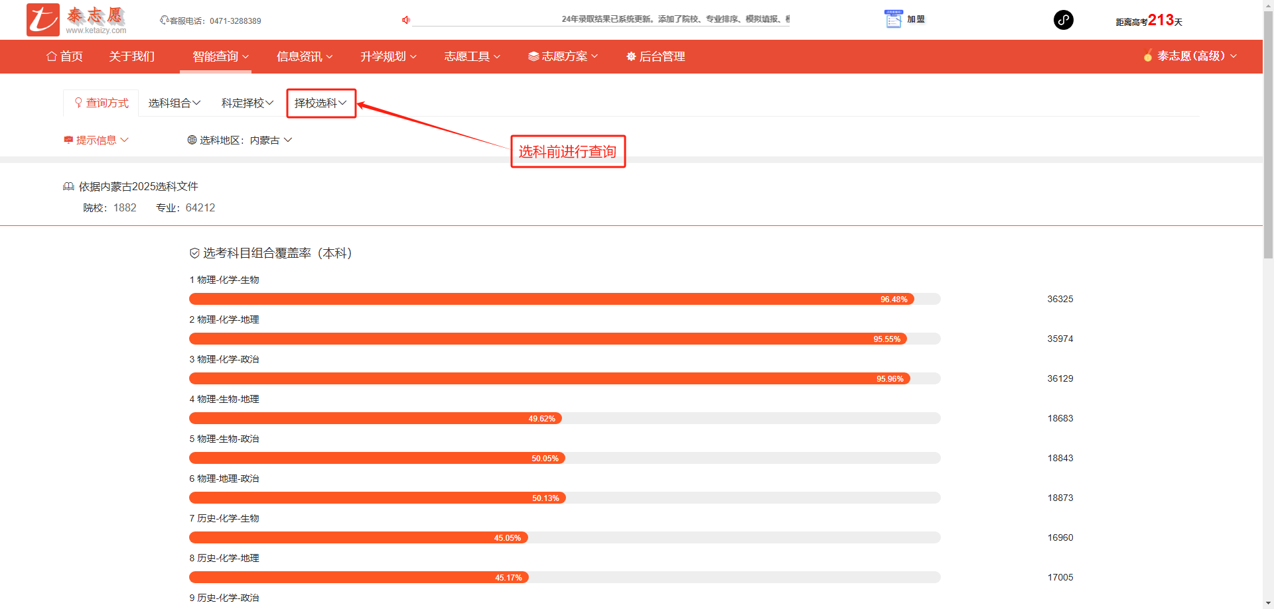
Task: Open the 信息资讯 menu
Action: tap(305, 56)
